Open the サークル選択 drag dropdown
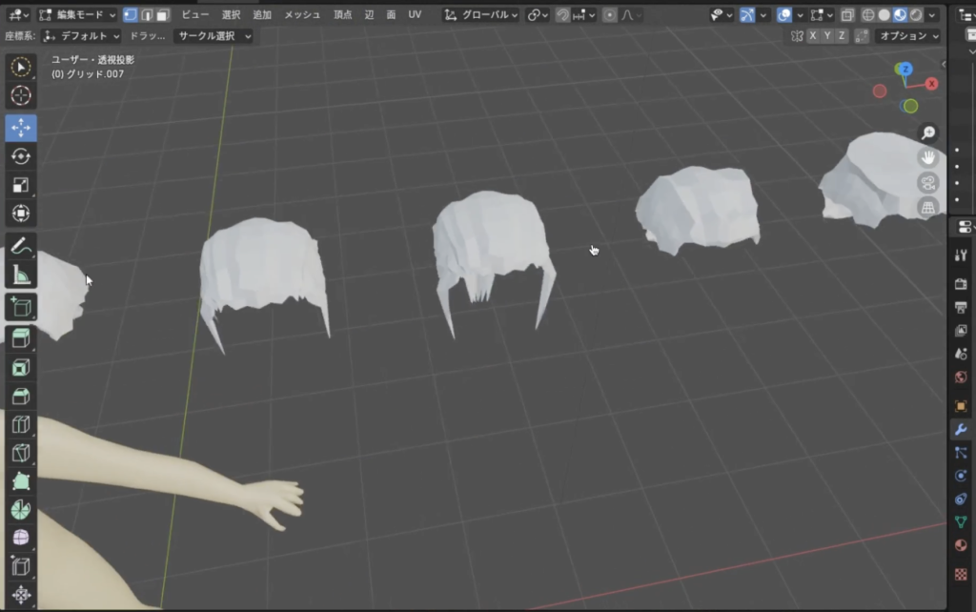The height and width of the screenshot is (612, 976). (x=213, y=36)
